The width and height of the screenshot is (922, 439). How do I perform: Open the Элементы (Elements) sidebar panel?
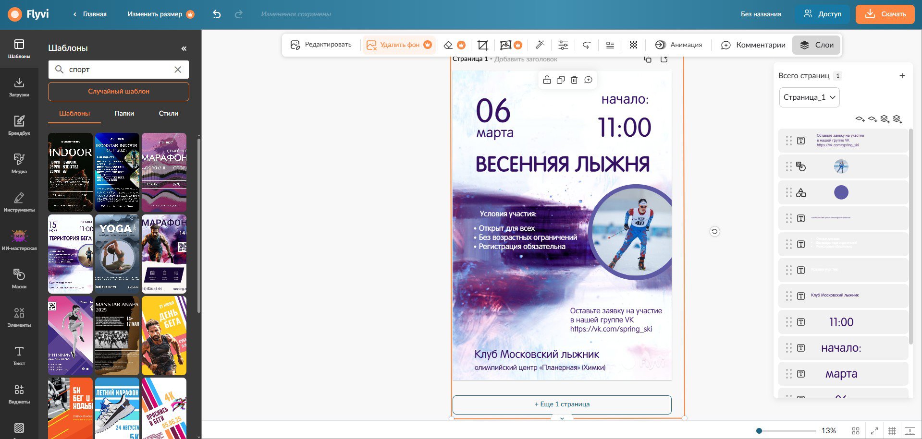(x=19, y=317)
